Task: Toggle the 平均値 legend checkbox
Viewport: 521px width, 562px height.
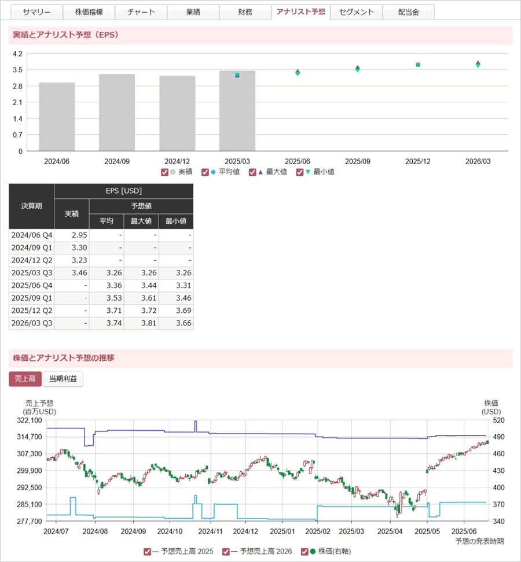Action: (205, 172)
